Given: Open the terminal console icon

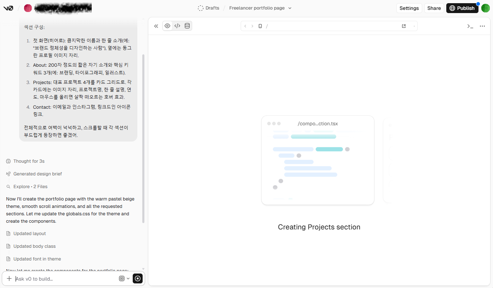Looking at the screenshot, I should click(470, 26).
